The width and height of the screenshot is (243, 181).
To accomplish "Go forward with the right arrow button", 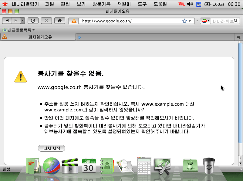I will point(16,21).
